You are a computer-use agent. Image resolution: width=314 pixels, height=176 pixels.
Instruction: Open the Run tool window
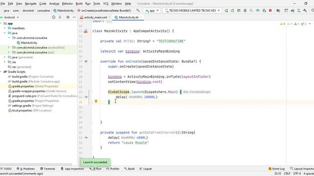point(95,169)
